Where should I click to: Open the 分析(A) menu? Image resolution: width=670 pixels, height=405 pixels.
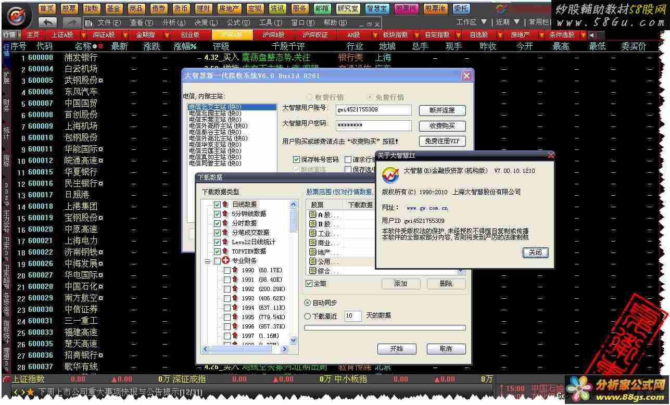(174, 23)
